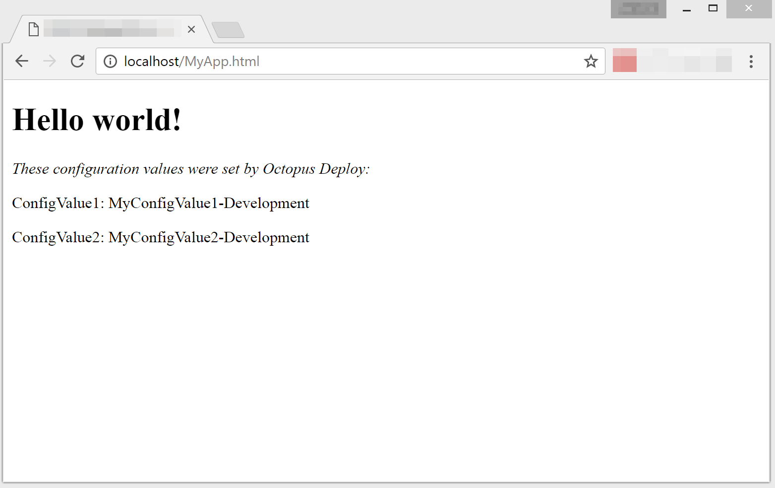Focus the address bar showing localhost/MyApp.html
The height and width of the screenshot is (488, 775).
347,61
